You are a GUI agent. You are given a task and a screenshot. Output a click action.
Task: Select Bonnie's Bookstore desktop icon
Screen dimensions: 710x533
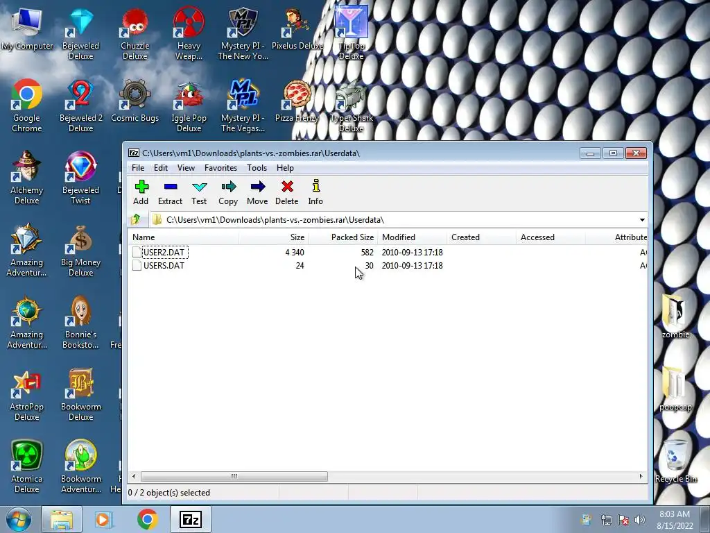80,323
